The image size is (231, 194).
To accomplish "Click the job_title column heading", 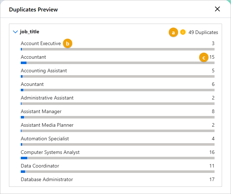I will (x=30, y=32).
